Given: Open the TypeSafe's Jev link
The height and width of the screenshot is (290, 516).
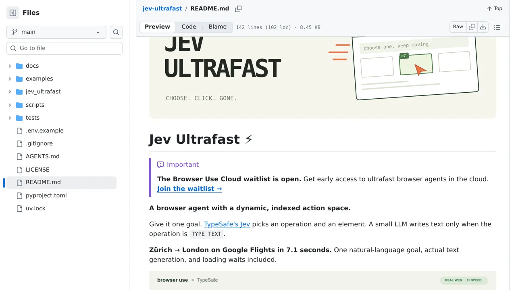Looking at the screenshot, I should click(227, 224).
